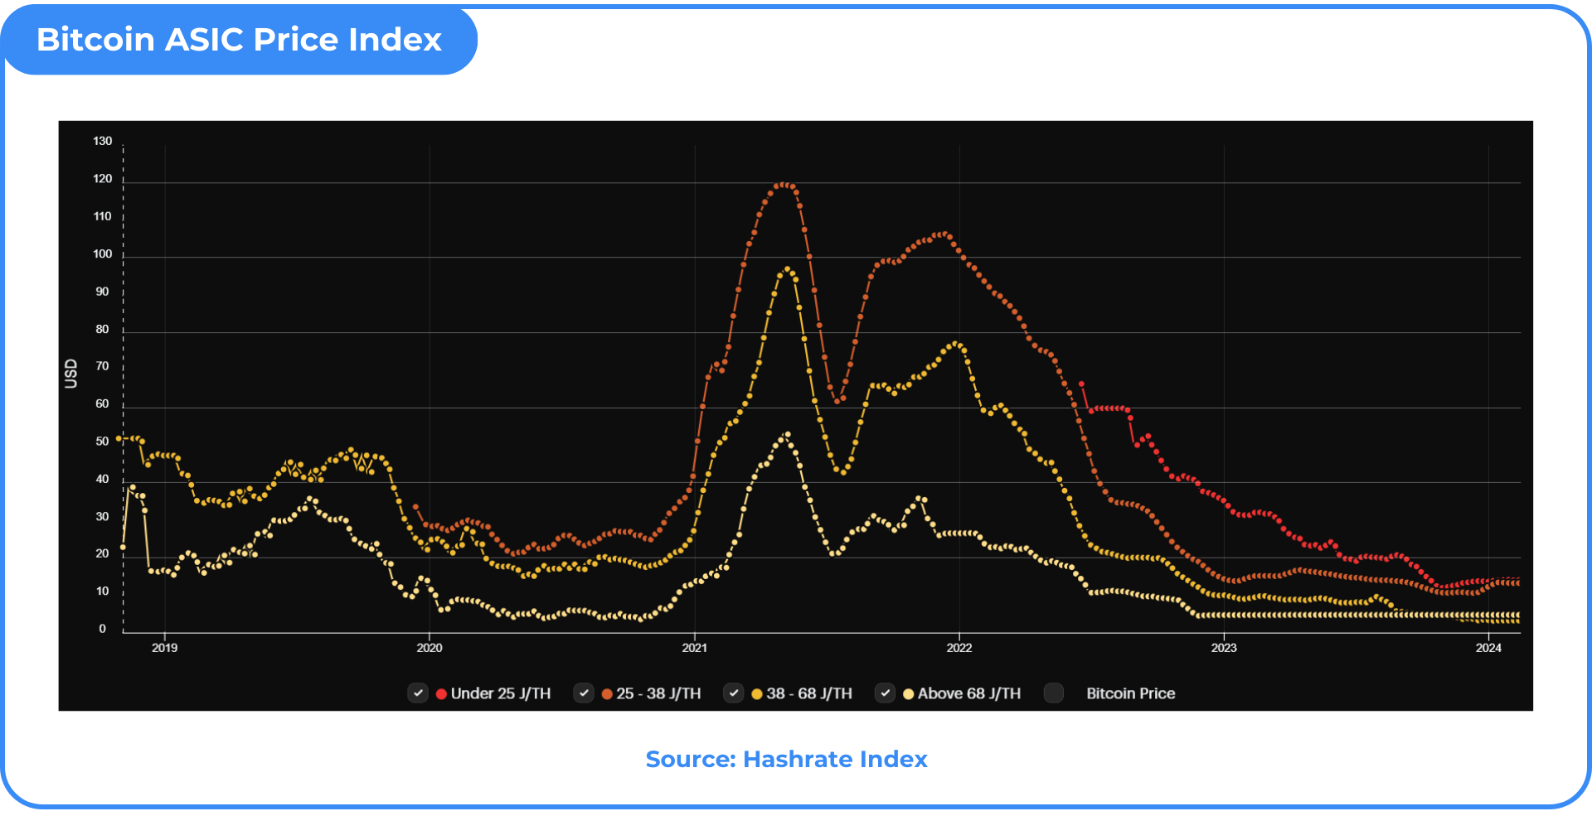
Task: Click the yellow series peak near 96 USD
Action: point(787,269)
